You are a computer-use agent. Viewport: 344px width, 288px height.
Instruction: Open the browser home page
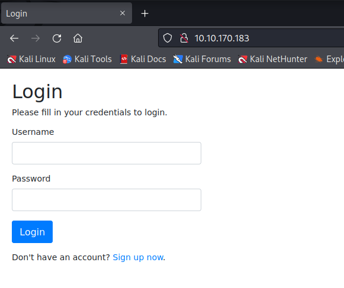[x=78, y=38]
